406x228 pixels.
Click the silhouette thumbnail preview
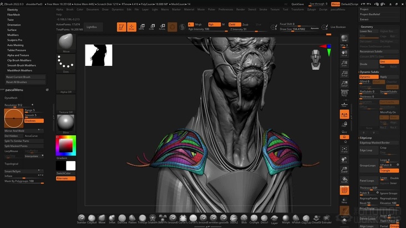[x=99, y=55]
